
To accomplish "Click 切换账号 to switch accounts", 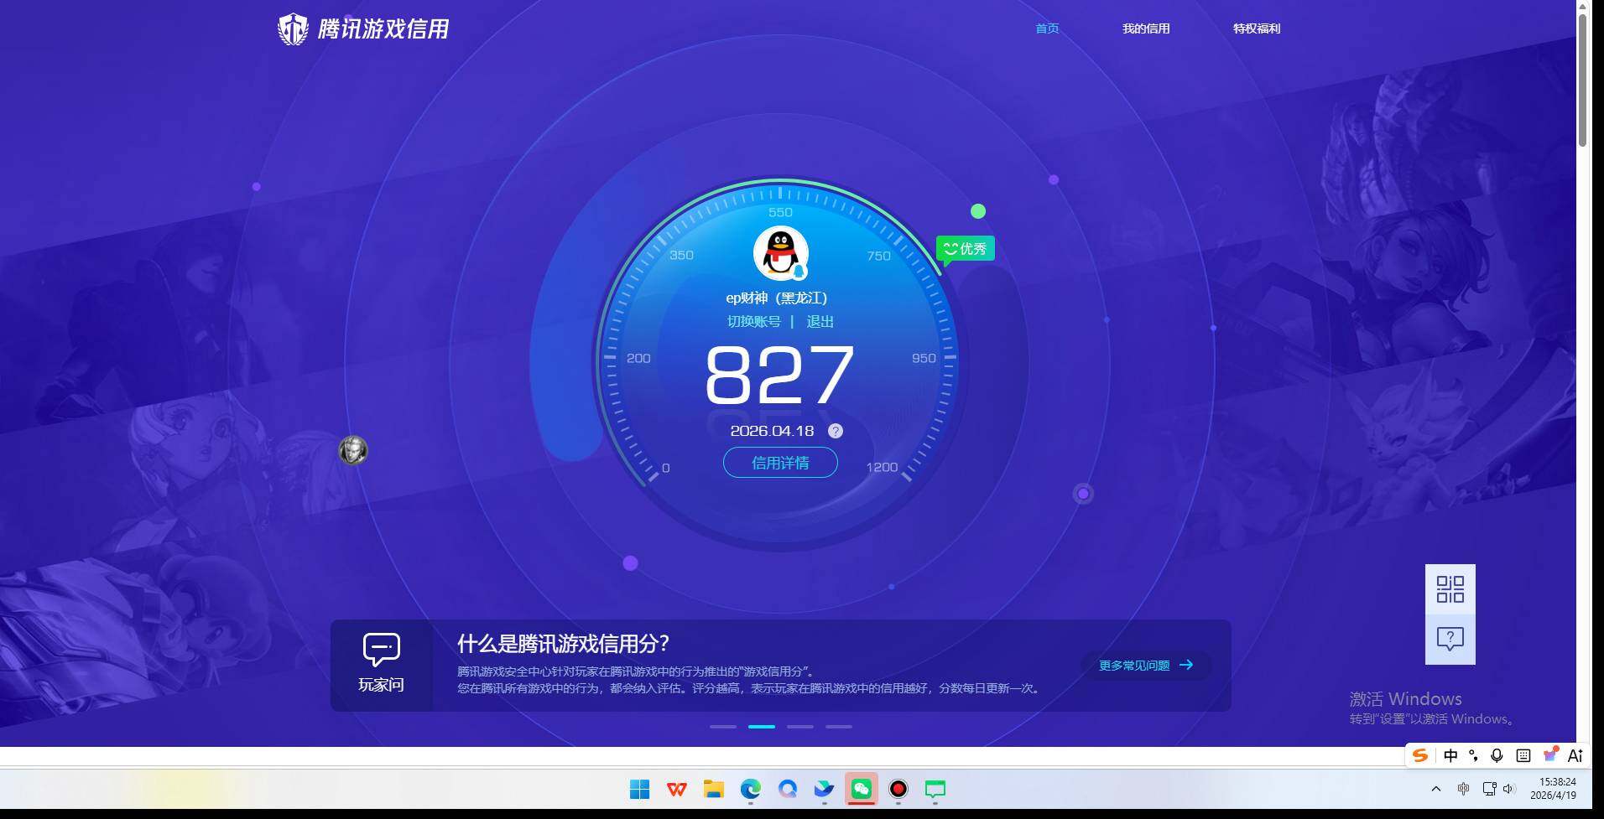I will click(x=753, y=321).
